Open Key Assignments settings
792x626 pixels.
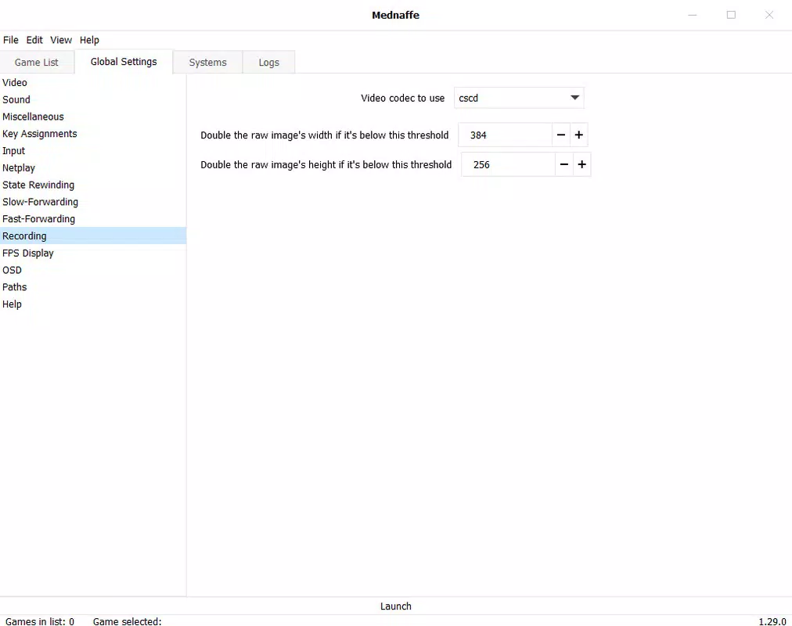pos(93,134)
